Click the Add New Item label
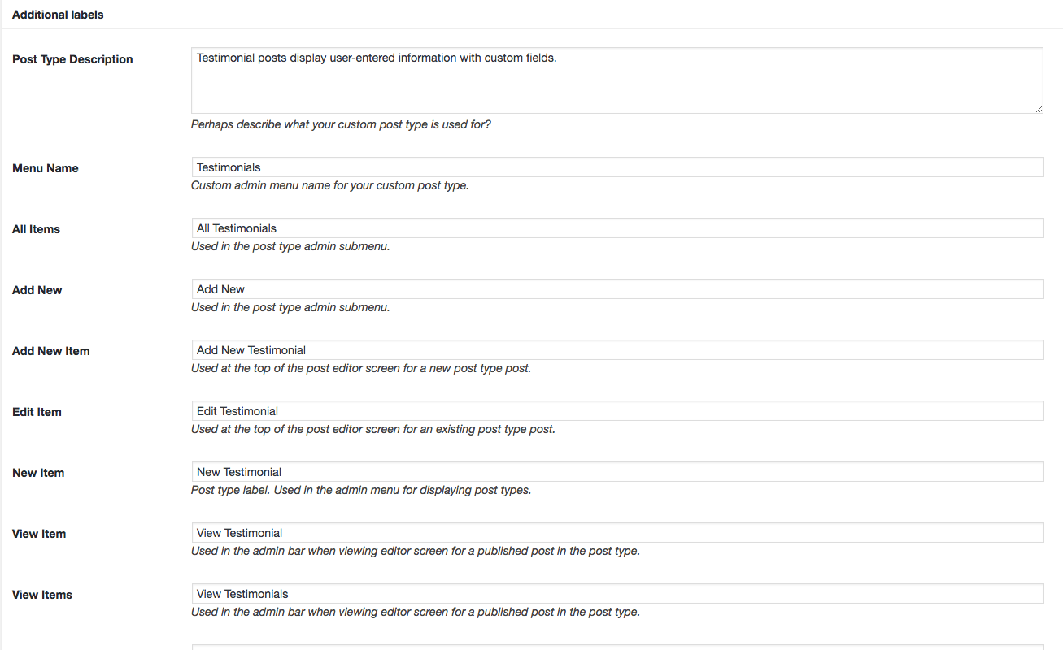 coord(51,351)
